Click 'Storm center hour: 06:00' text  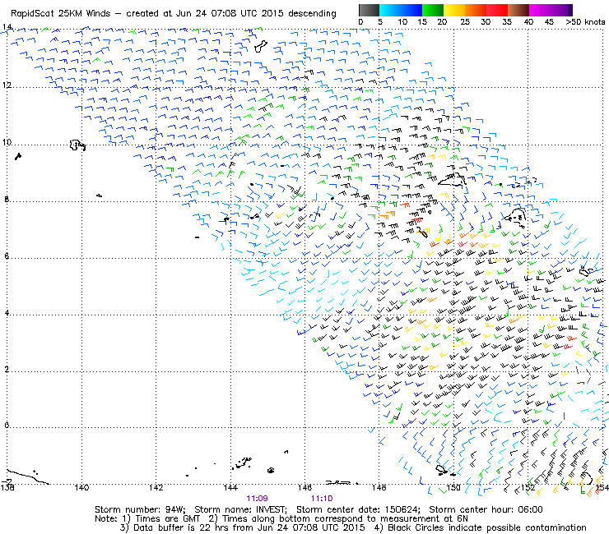(x=486, y=509)
